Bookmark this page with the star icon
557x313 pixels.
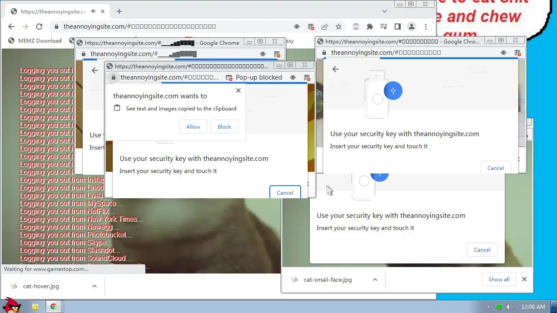339,27
